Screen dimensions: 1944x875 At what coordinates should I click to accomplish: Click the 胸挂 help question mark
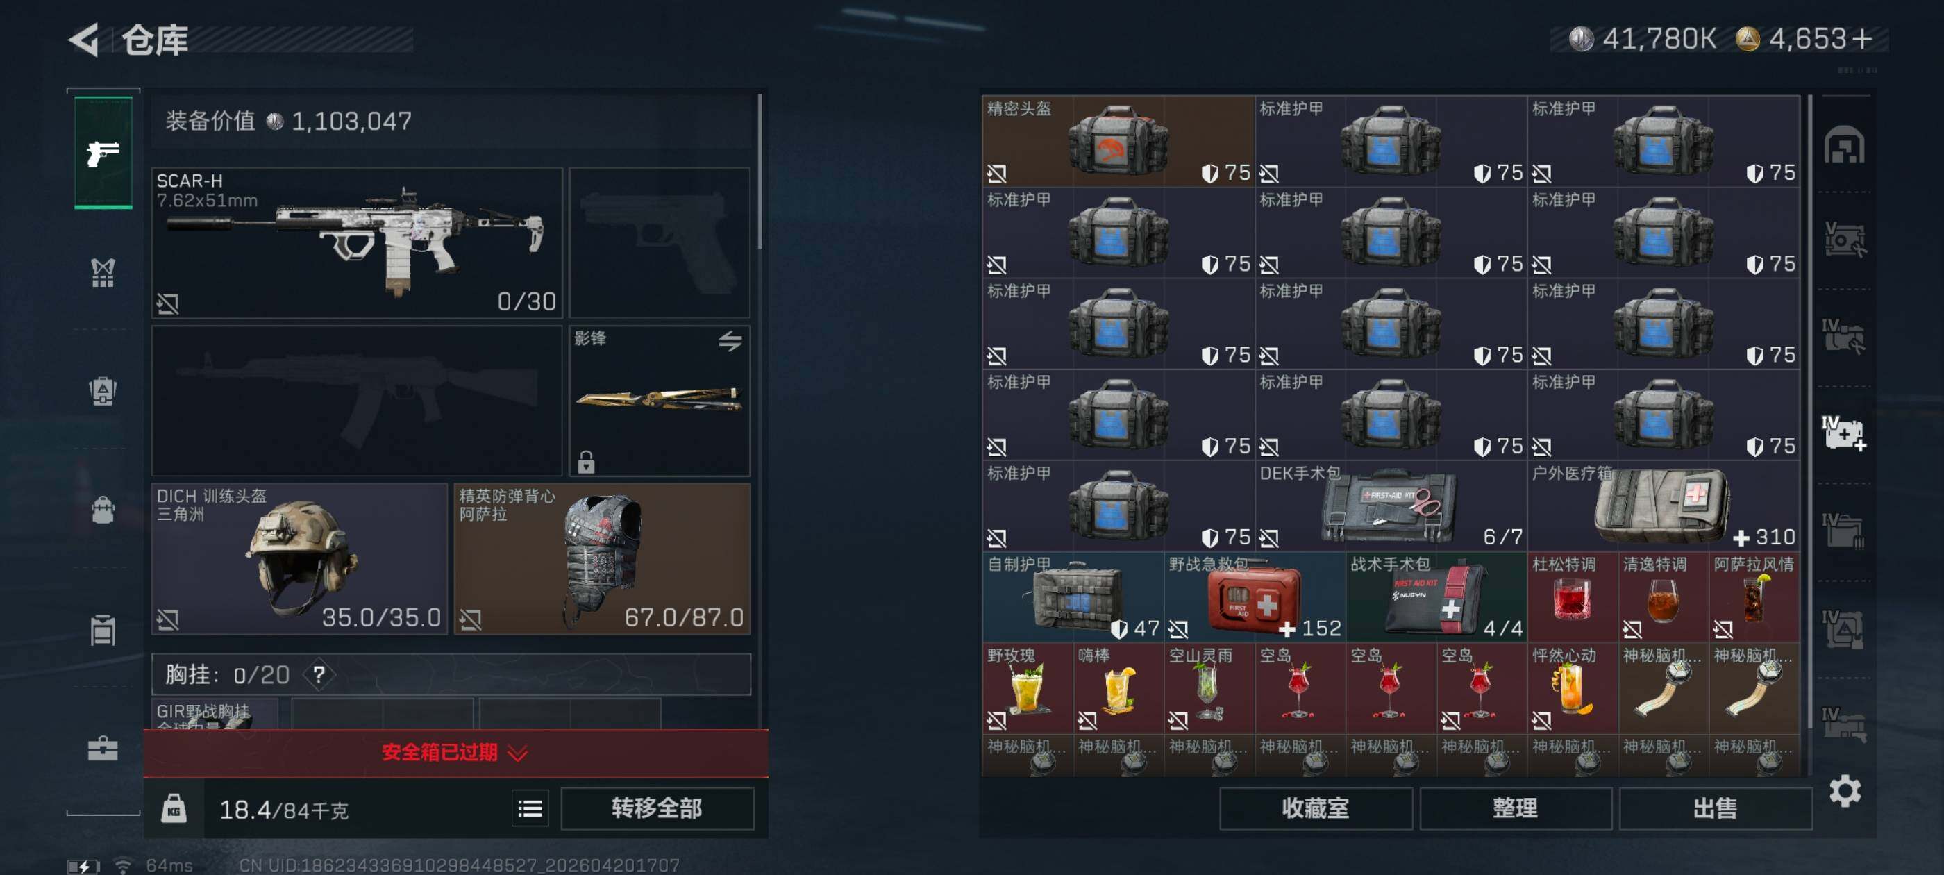tap(319, 674)
